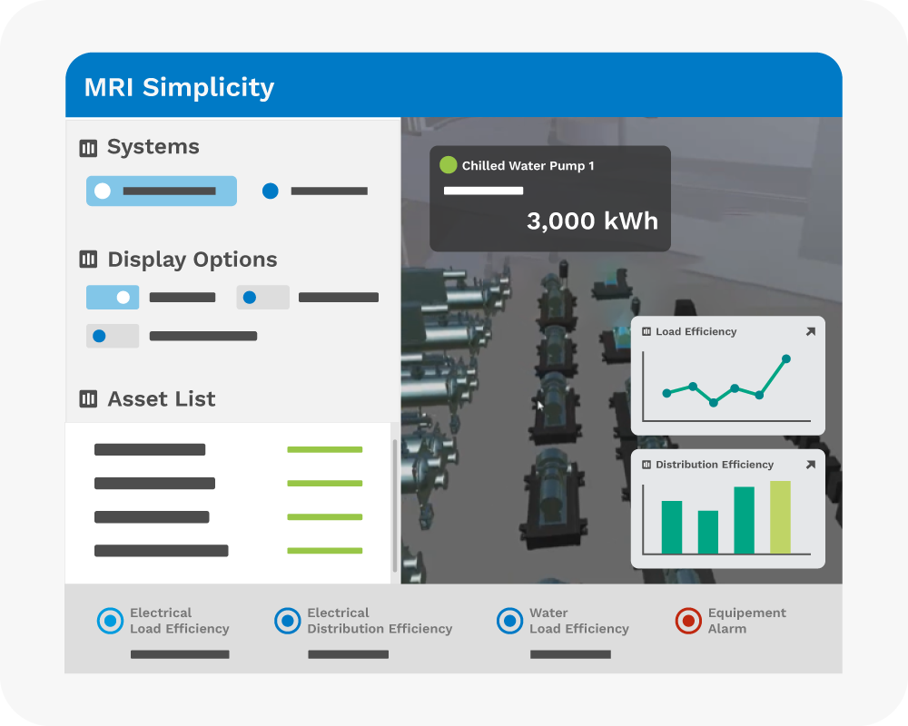Click green status dot for Chilled Water Pump 1

point(448,165)
